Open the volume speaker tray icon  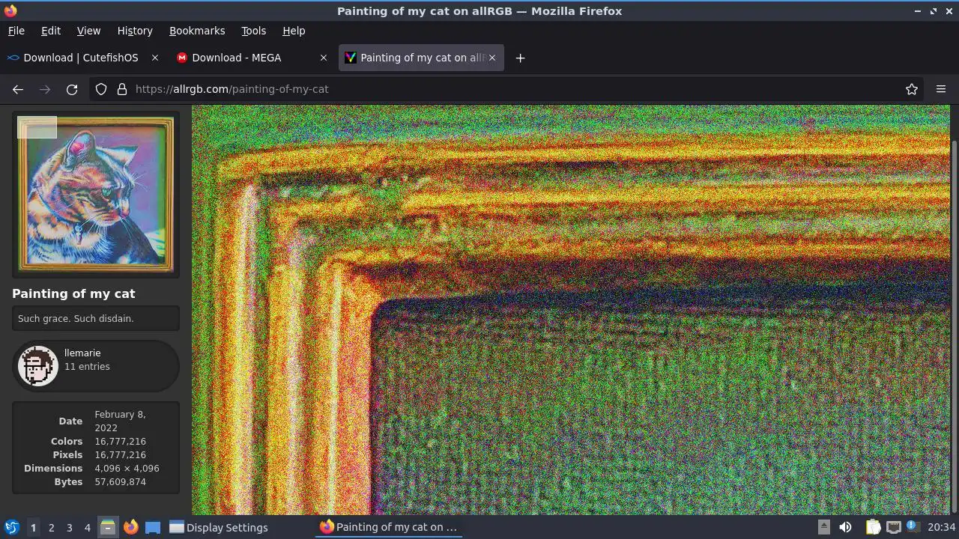tap(845, 527)
